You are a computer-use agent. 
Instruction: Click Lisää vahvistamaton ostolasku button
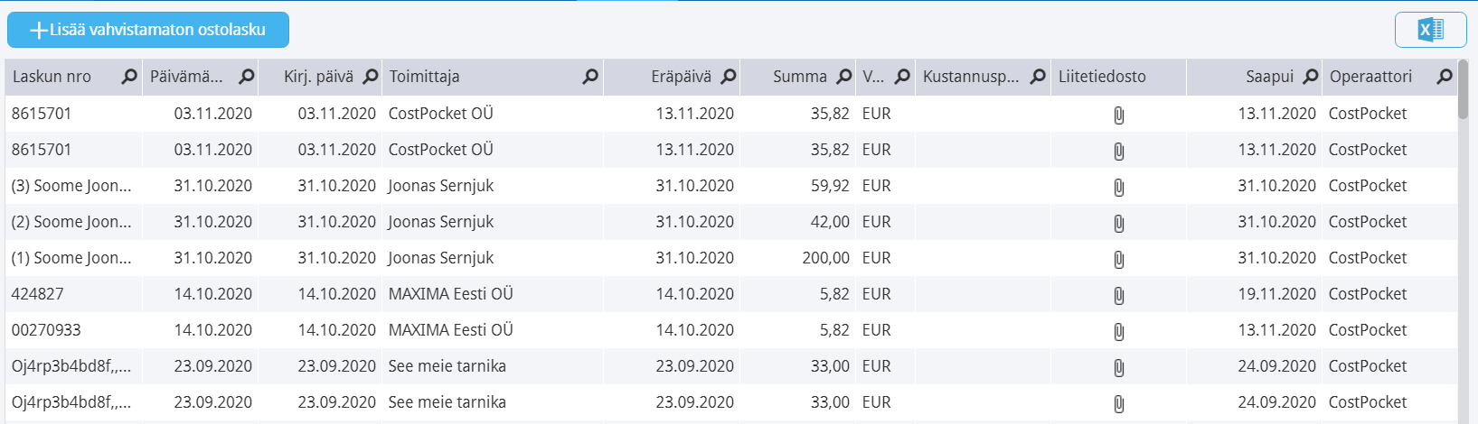click(x=148, y=30)
